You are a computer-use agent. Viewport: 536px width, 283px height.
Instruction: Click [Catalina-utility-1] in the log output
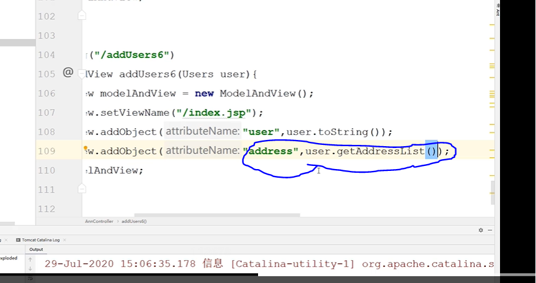click(293, 264)
